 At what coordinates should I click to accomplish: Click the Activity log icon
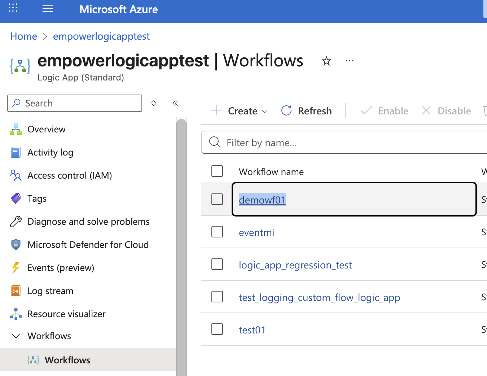(16, 152)
